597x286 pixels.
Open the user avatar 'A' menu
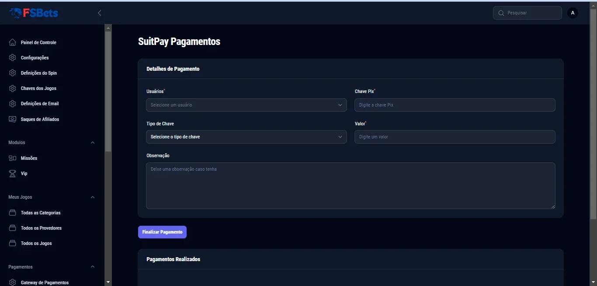click(573, 13)
